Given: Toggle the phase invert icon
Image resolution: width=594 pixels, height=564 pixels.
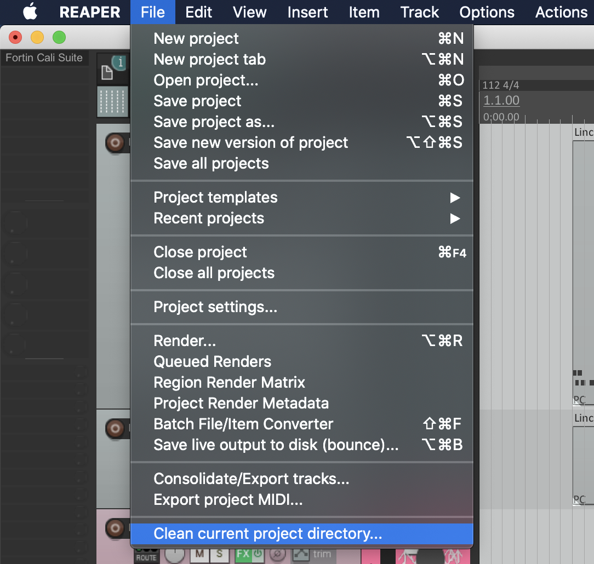Looking at the screenshot, I should 277,554.
